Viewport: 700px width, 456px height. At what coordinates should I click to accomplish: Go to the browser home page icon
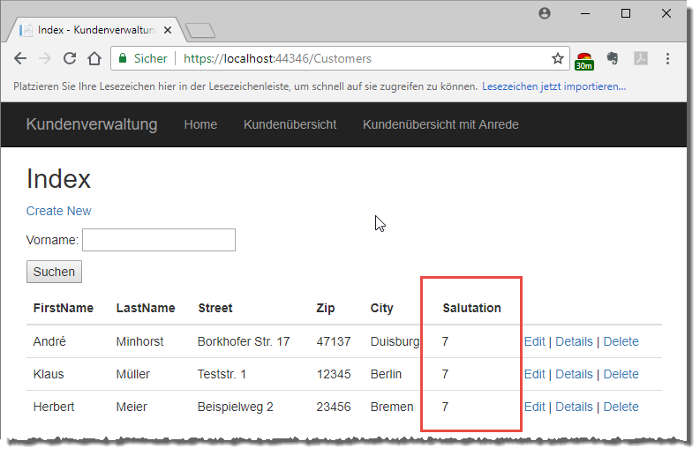click(x=95, y=59)
